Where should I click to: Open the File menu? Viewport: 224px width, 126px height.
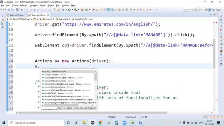pos(2,6)
